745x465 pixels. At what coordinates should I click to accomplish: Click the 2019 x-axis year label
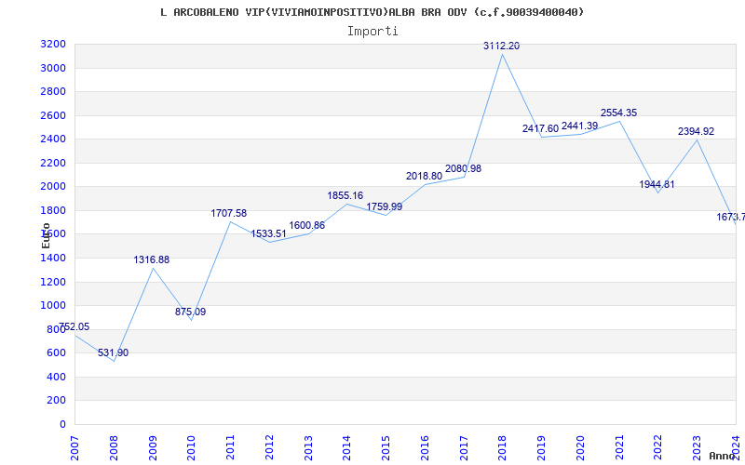click(541, 448)
